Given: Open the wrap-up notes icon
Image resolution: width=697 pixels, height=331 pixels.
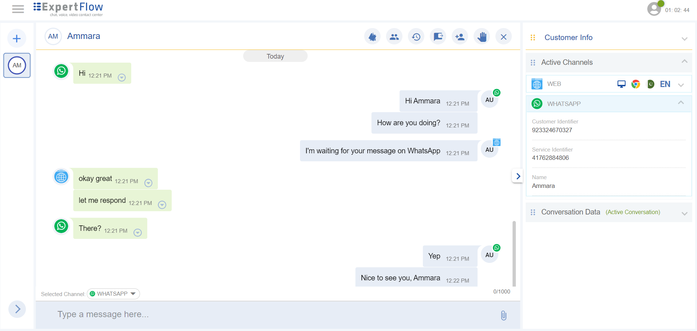Looking at the screenshot, I should coord(372,37).
